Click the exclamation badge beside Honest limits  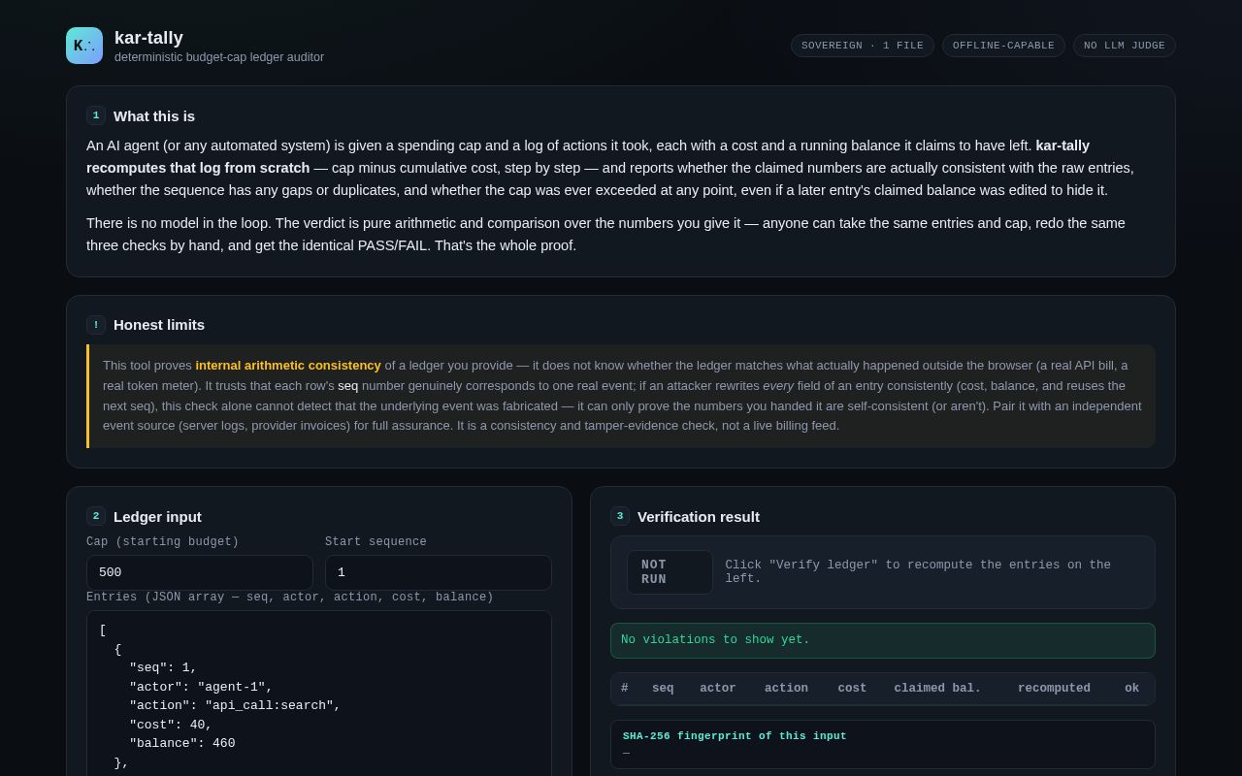pos(96,325)
